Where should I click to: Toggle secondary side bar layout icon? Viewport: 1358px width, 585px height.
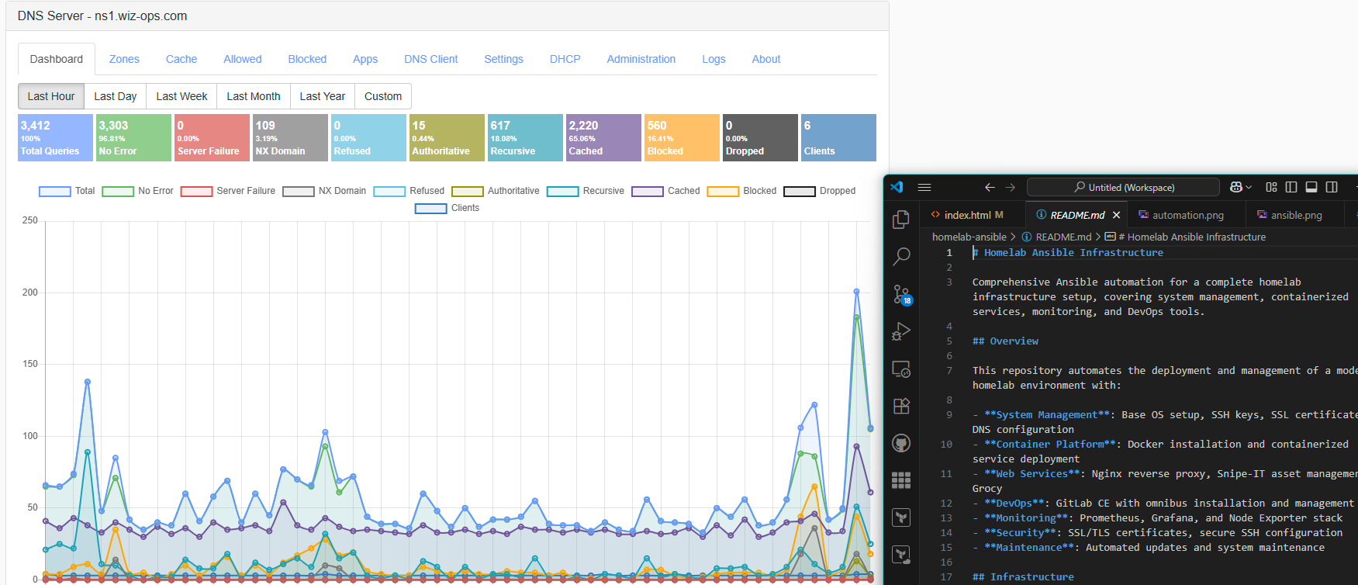click(1332, 187)
